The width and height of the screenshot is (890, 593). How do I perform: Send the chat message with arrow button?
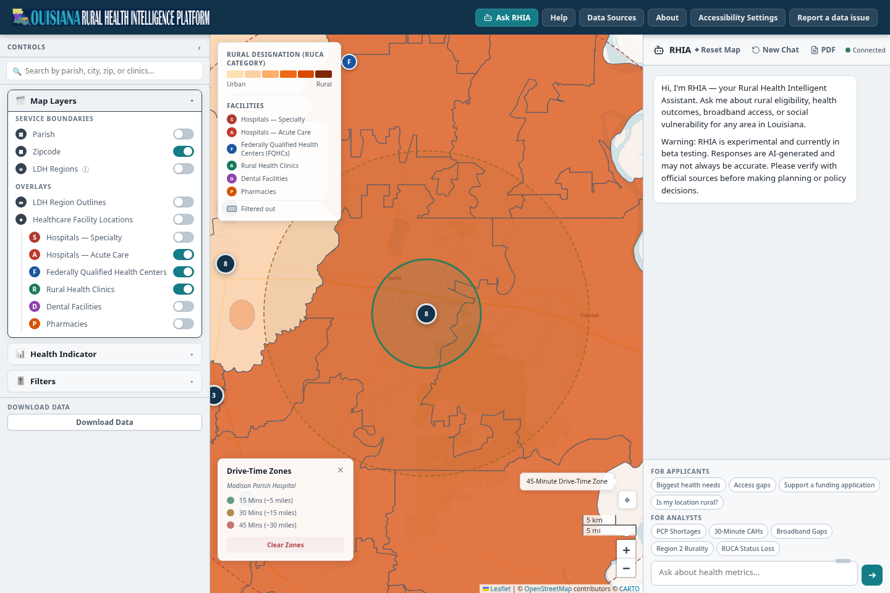coord(872,575)
